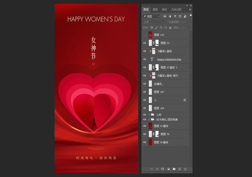Lock position move icon
The height and width of the screenshot is (177, 252).
[x=161, y=27]
